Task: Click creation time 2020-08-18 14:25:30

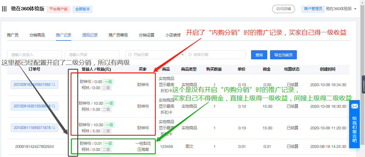Action: tap(328, 147)
